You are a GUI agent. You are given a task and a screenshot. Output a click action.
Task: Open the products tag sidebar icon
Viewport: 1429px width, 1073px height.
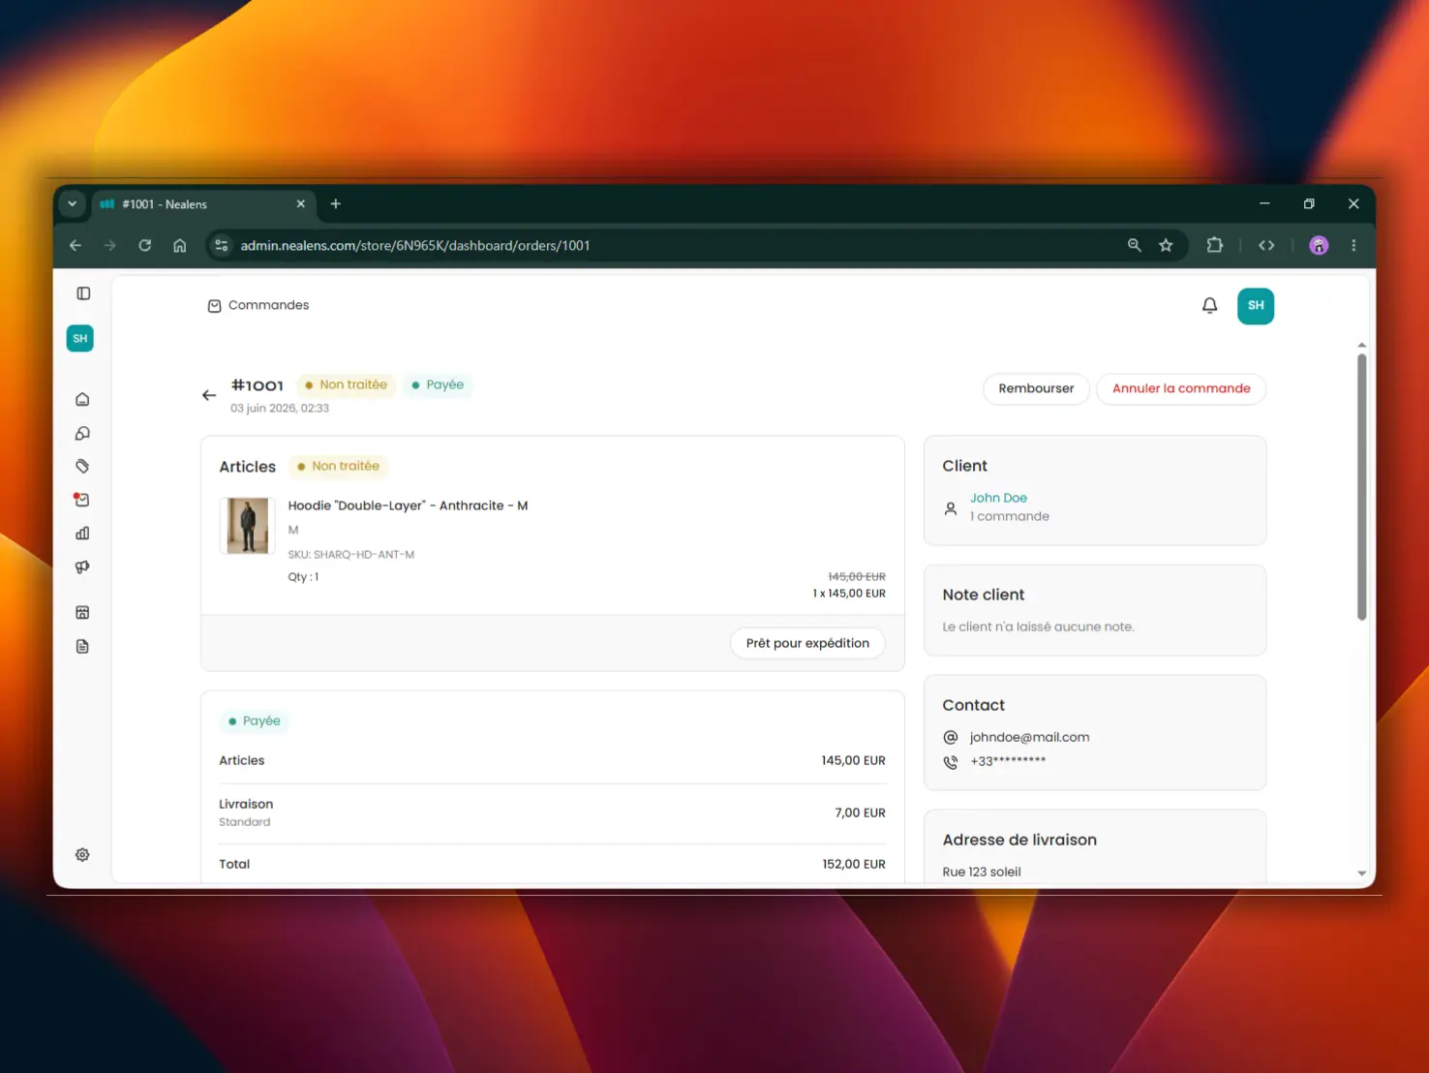pos(82,466)
